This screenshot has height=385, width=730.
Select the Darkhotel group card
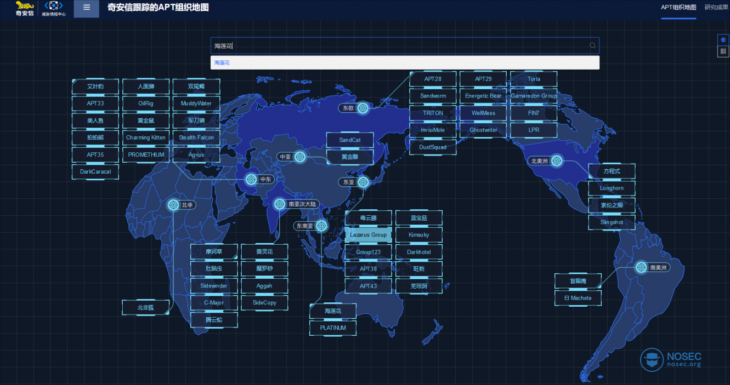[418, 252]
